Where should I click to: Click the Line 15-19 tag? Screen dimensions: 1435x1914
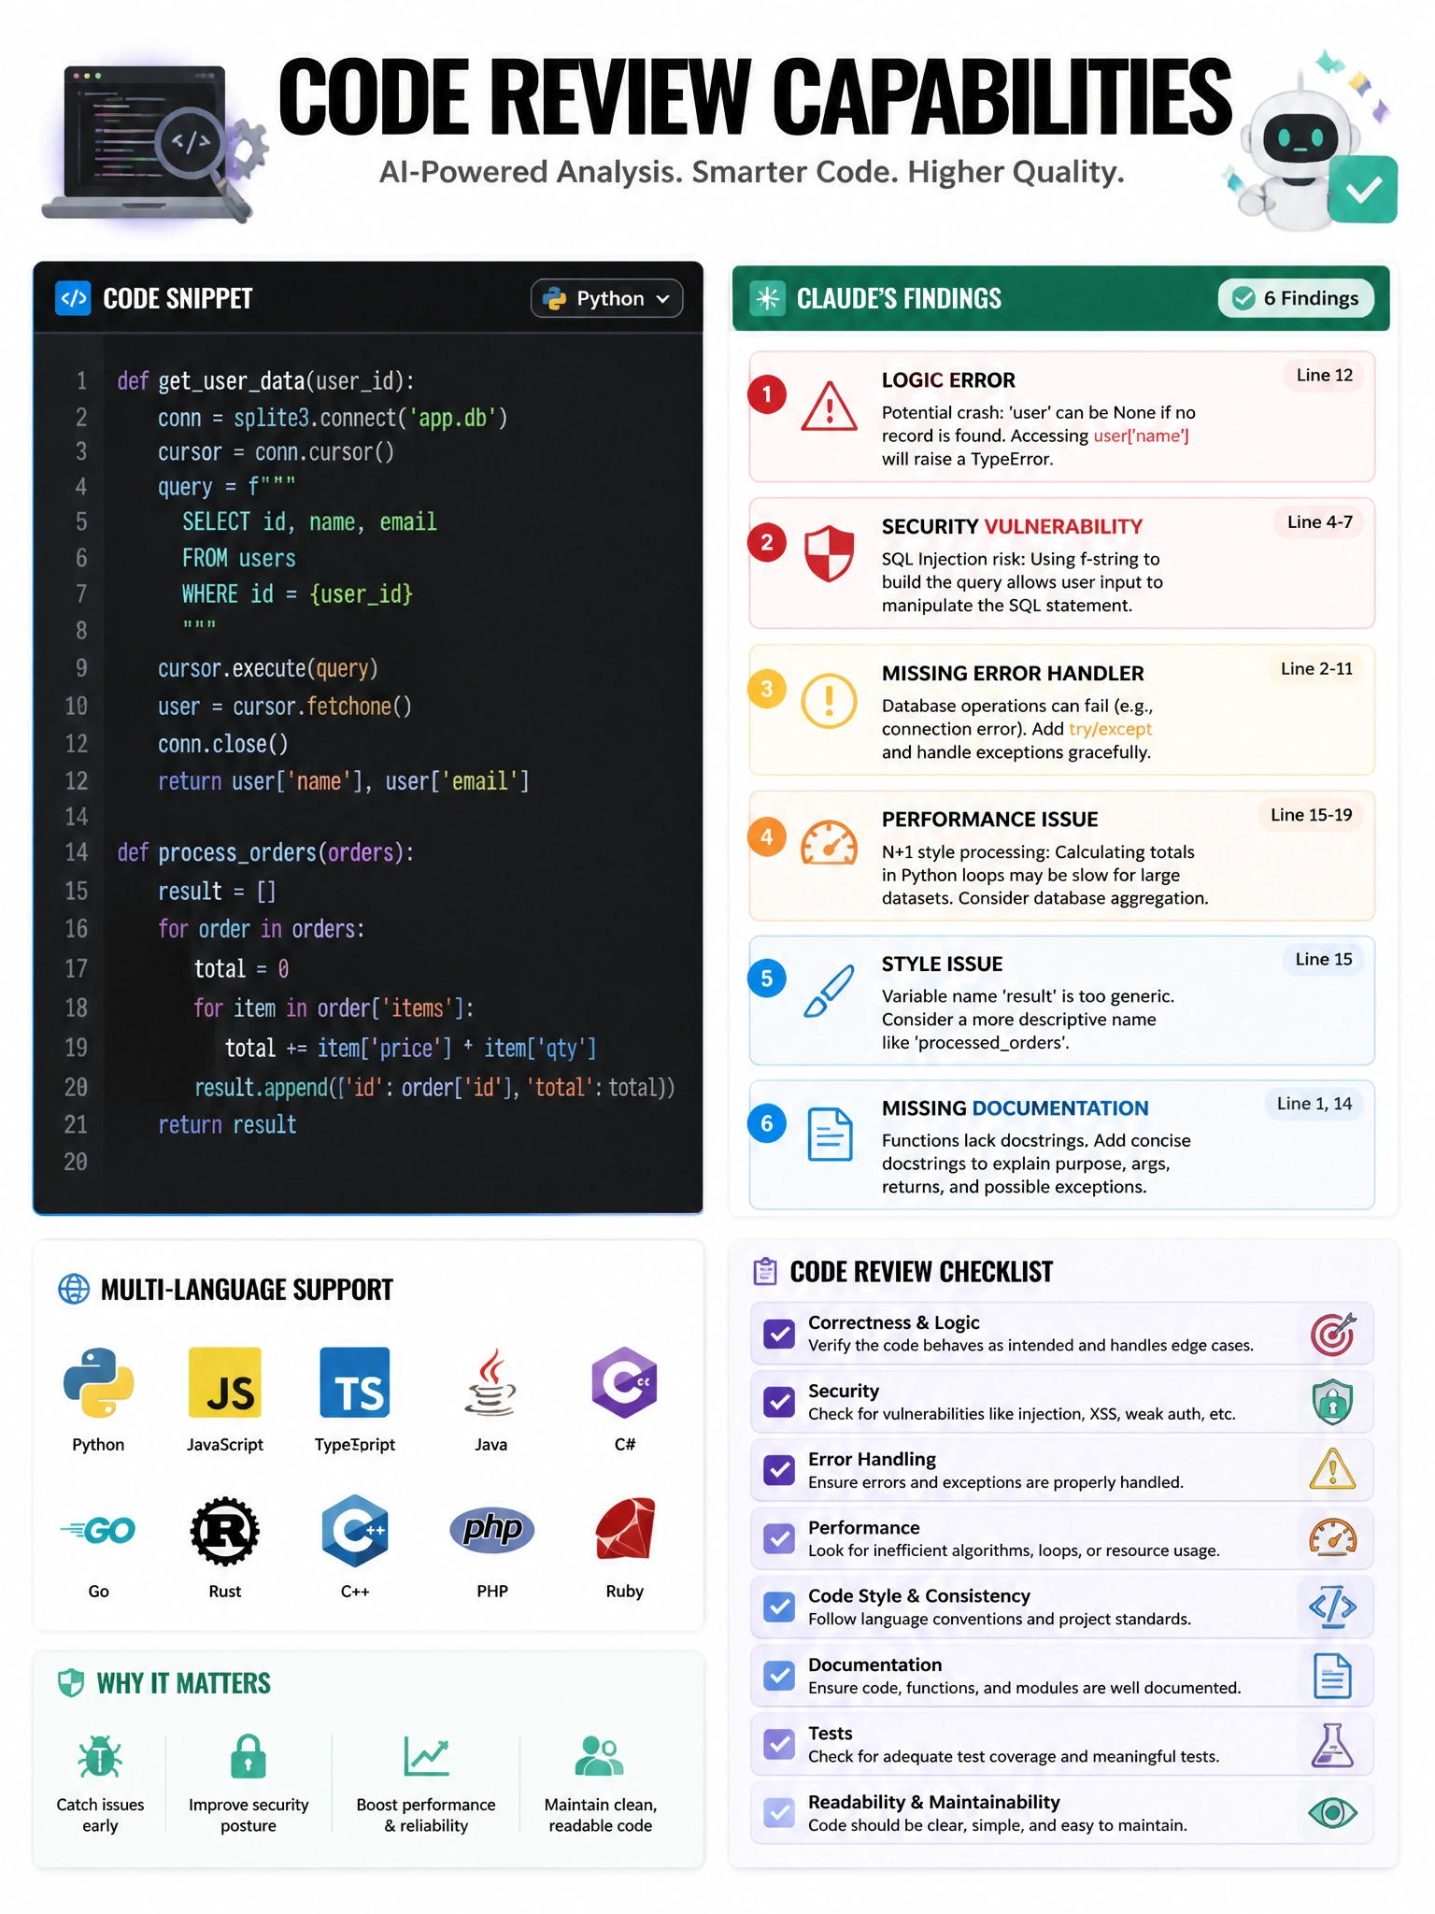[1311, 815]
